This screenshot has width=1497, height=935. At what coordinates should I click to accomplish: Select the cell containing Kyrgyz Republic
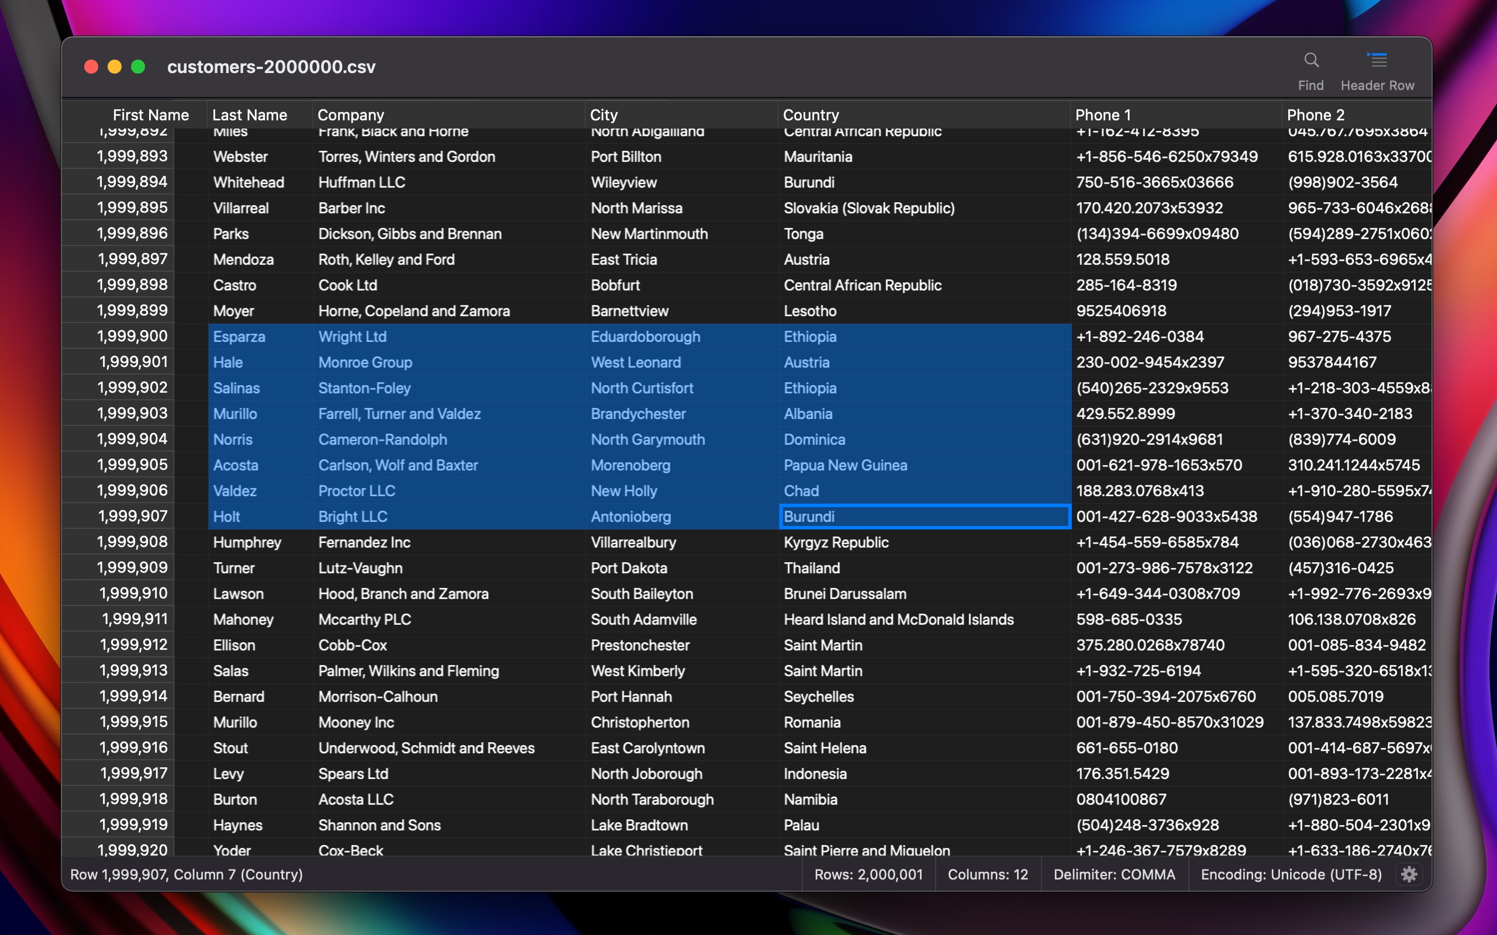tap(836, 542)
